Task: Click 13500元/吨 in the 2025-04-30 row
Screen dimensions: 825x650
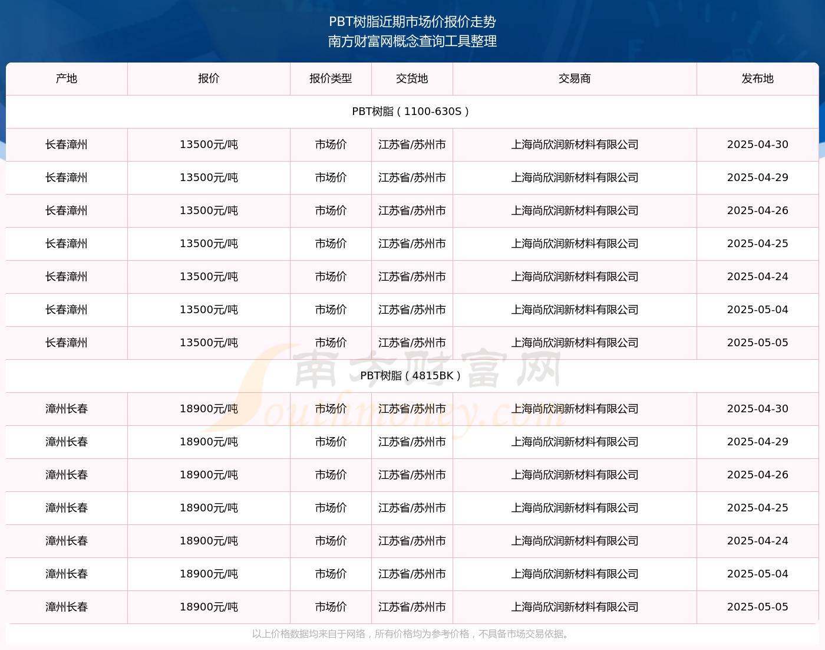Action: (209, 145)
